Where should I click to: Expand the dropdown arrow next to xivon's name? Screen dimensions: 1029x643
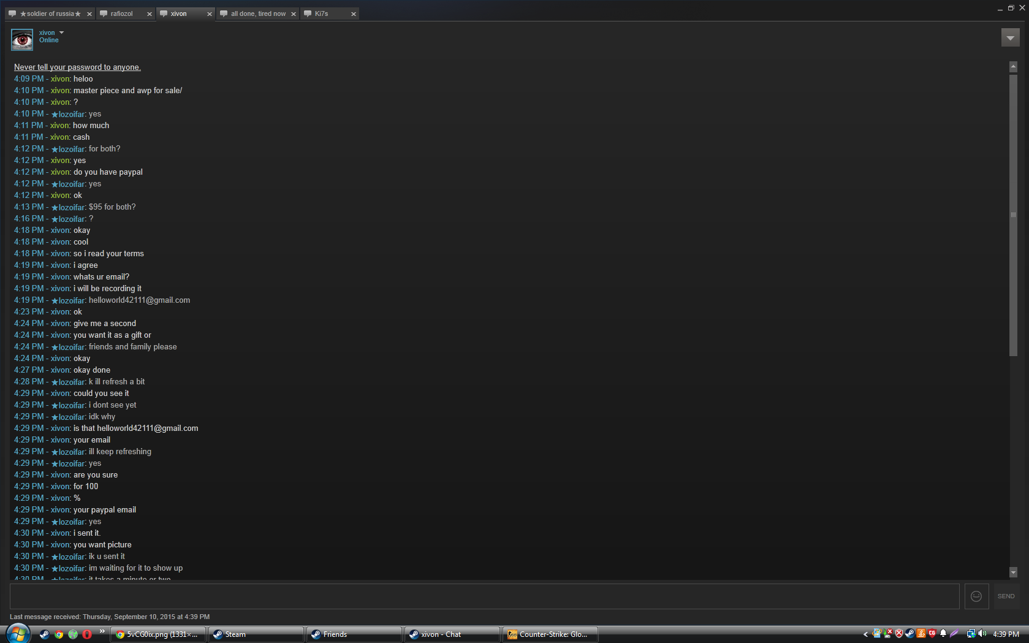click(x=61, y=32)
